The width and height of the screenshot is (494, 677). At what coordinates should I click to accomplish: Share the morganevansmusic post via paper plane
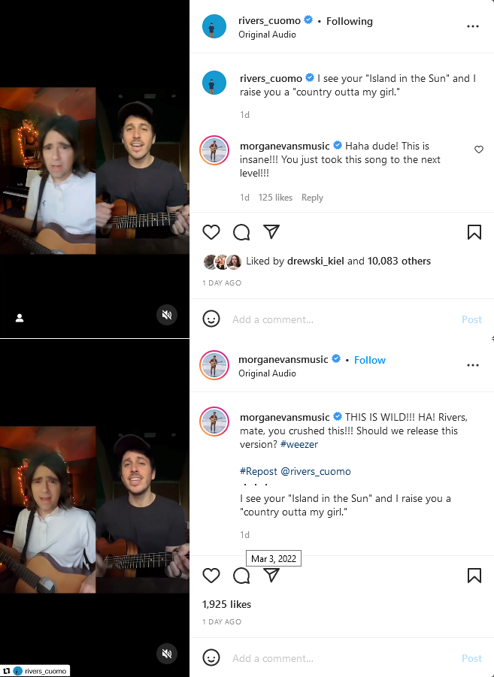click(271, 576)
